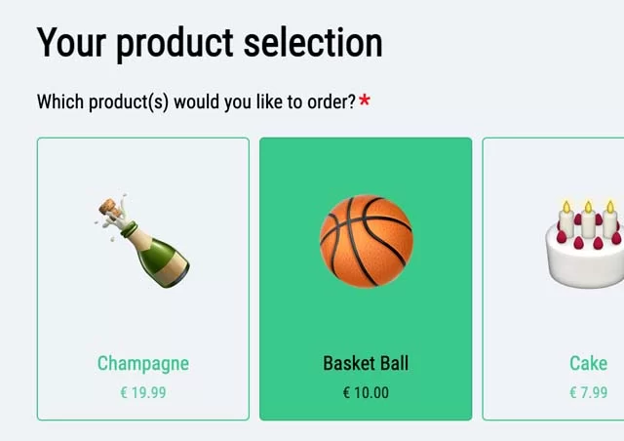Click the red required asterisk

coord(365,100)
